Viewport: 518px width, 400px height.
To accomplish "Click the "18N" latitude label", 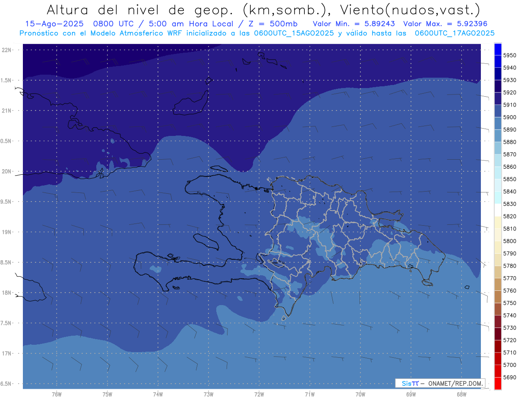I will [x=6, y=293].
